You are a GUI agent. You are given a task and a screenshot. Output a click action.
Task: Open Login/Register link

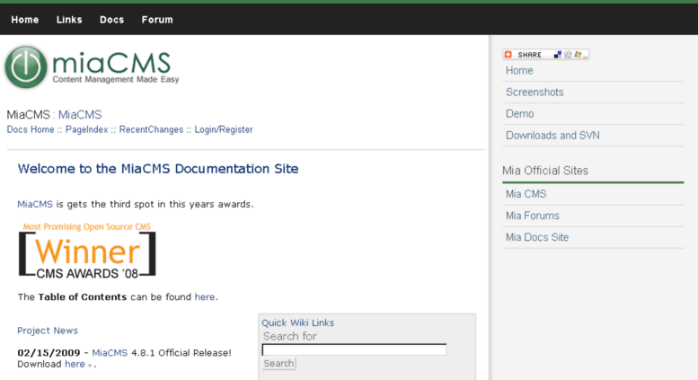pos(224,129)
